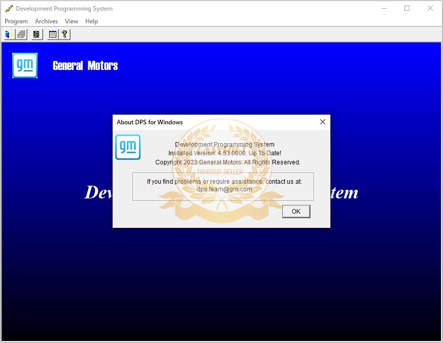Click the 'Copyright 2023 General Motors' text line
This screenshot has width=443, height=343.
click(228, 162)
